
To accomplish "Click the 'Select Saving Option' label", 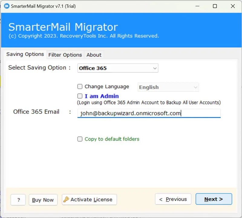I will pos(37,68).
